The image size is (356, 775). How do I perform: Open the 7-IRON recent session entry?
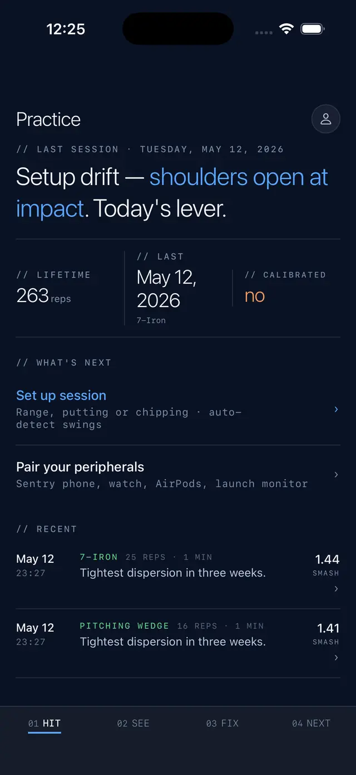click(x=178, y=574)
